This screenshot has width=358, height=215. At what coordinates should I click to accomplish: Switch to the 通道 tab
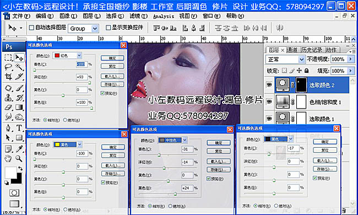pyautogui.click(x=292, y=50)
